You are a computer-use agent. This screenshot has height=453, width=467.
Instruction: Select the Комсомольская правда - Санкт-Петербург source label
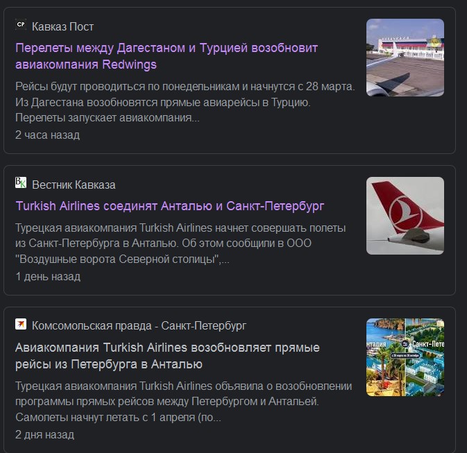pyautogui.click(x=139, y=325)
